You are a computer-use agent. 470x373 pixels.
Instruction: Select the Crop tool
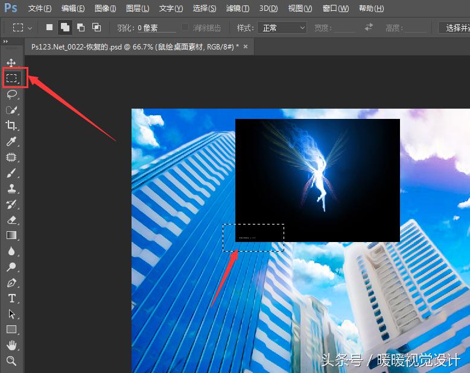click(x=11, y=126)
